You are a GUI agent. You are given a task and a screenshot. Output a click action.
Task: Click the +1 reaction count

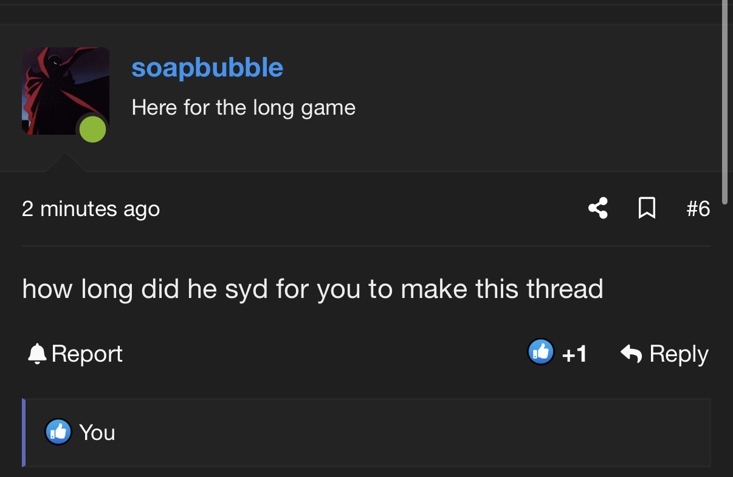(574, 354)
